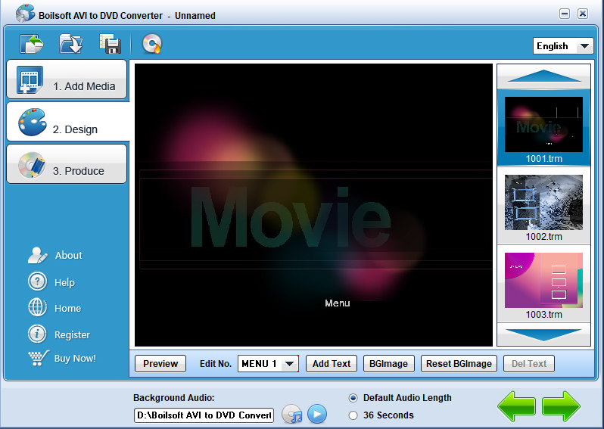Click the save project floppy icon
This screenshot has width=604, height=429.
(x=111, y=44)
